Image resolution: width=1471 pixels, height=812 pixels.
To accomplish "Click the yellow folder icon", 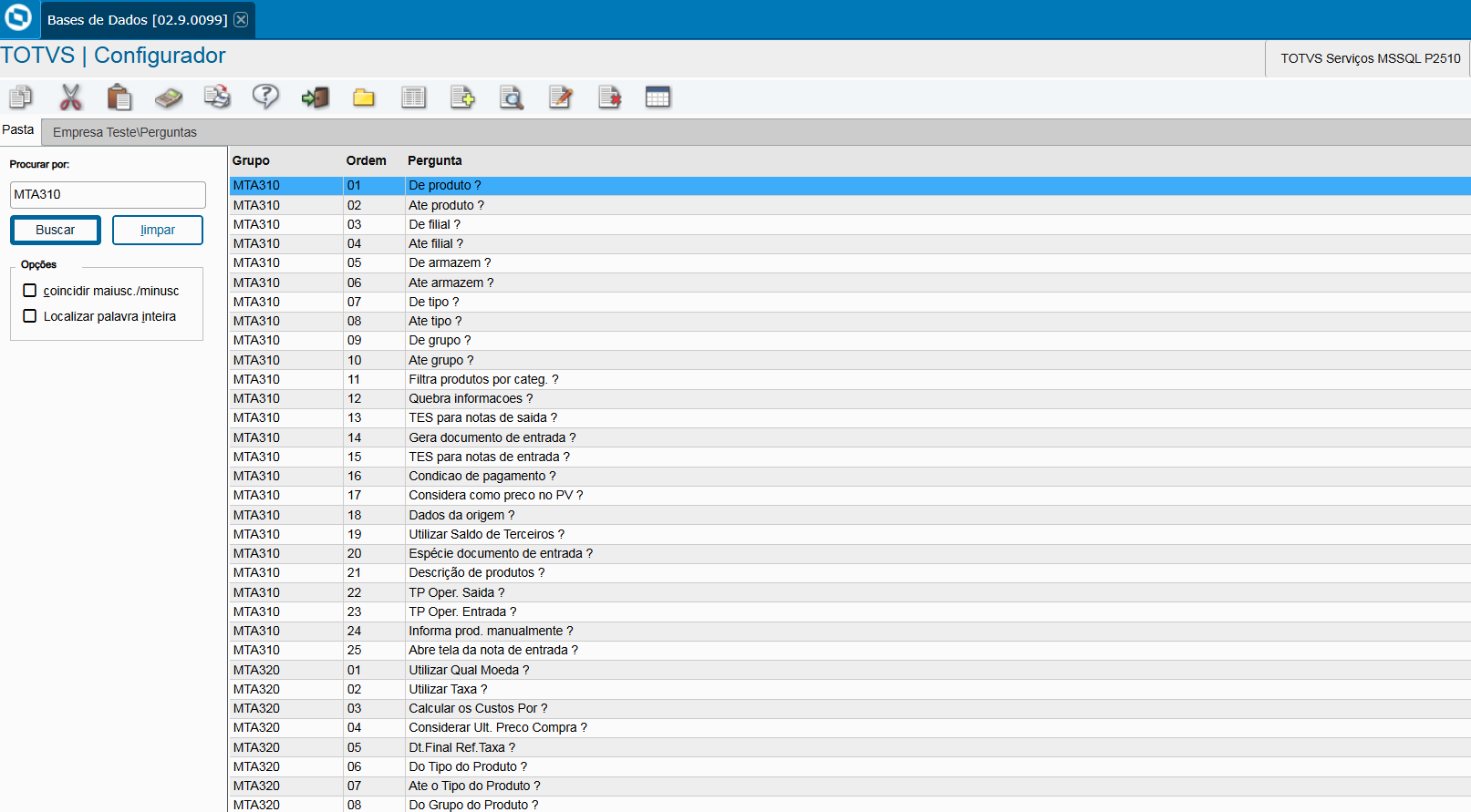I will (364, 97).
